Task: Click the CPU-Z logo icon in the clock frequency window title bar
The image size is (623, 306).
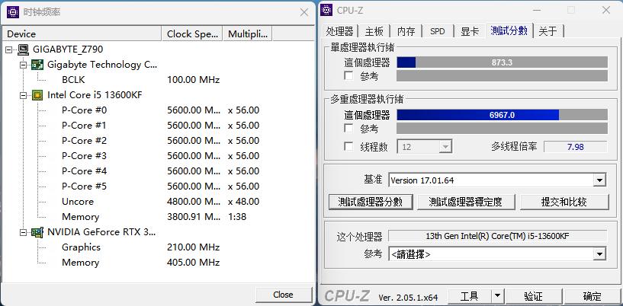Action: tap(13, 12)
